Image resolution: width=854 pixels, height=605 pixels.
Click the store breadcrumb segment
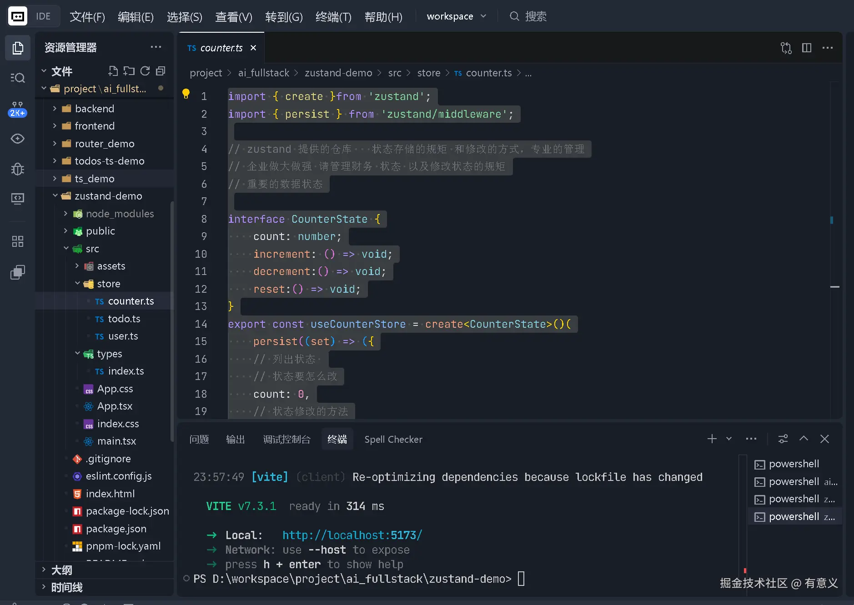point(429,73)
